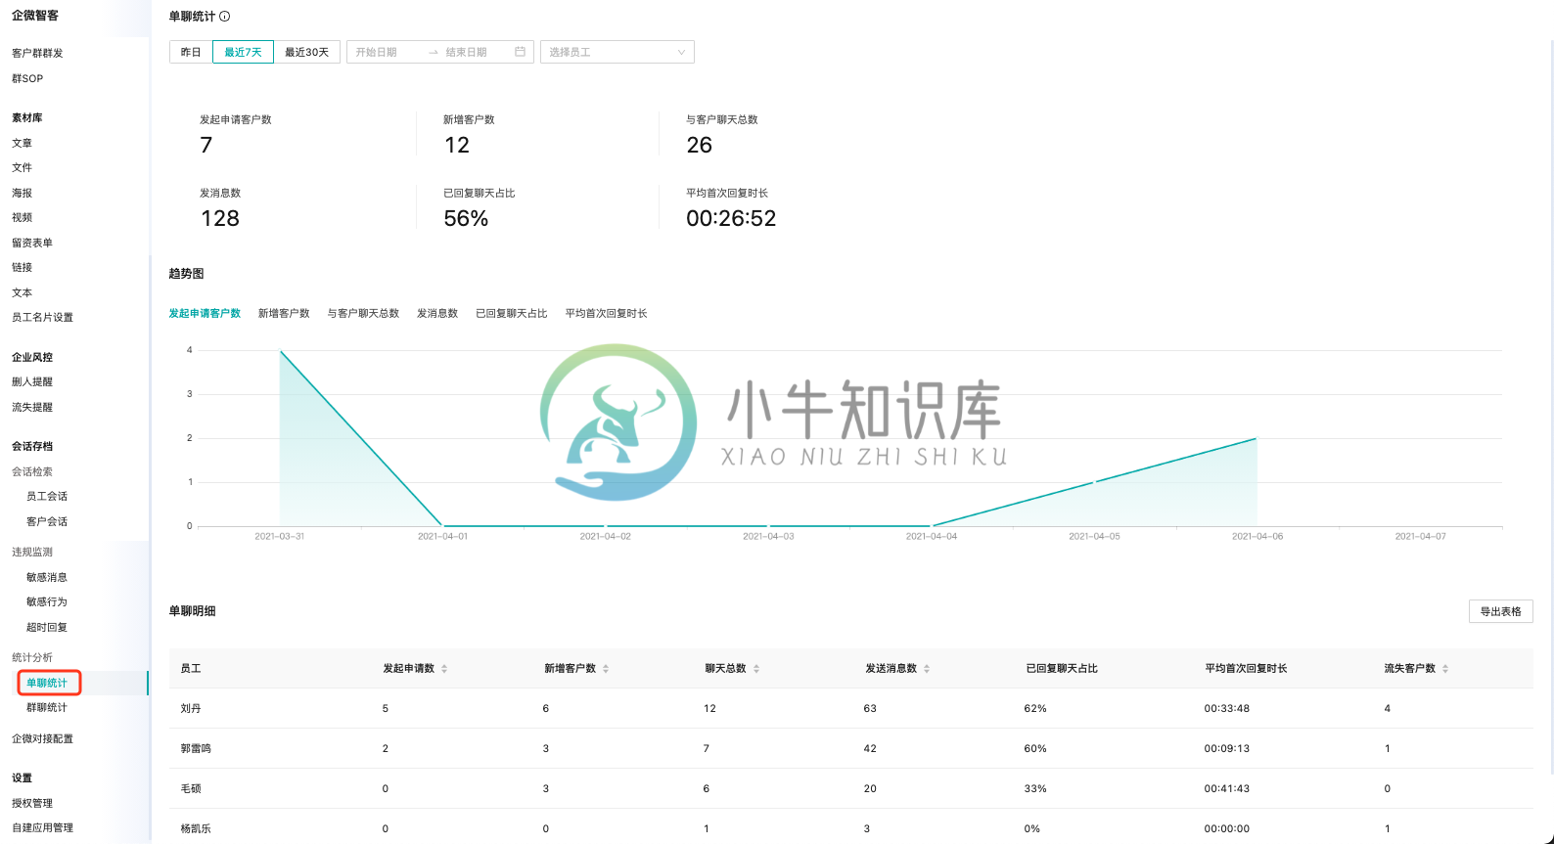
Task: Click chart data point at 2021-04-06
Action: point(1257,438)
